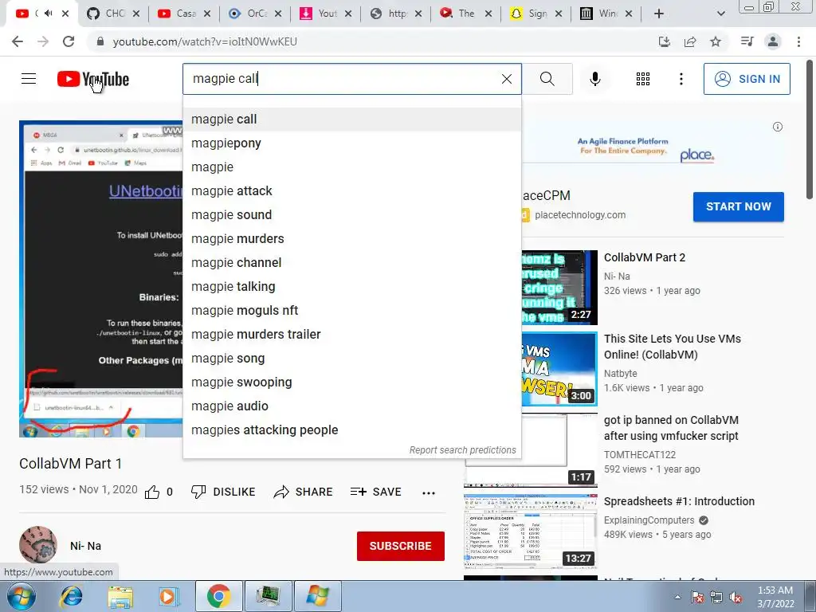Click the install app icon in the address bar

(665, 41)
